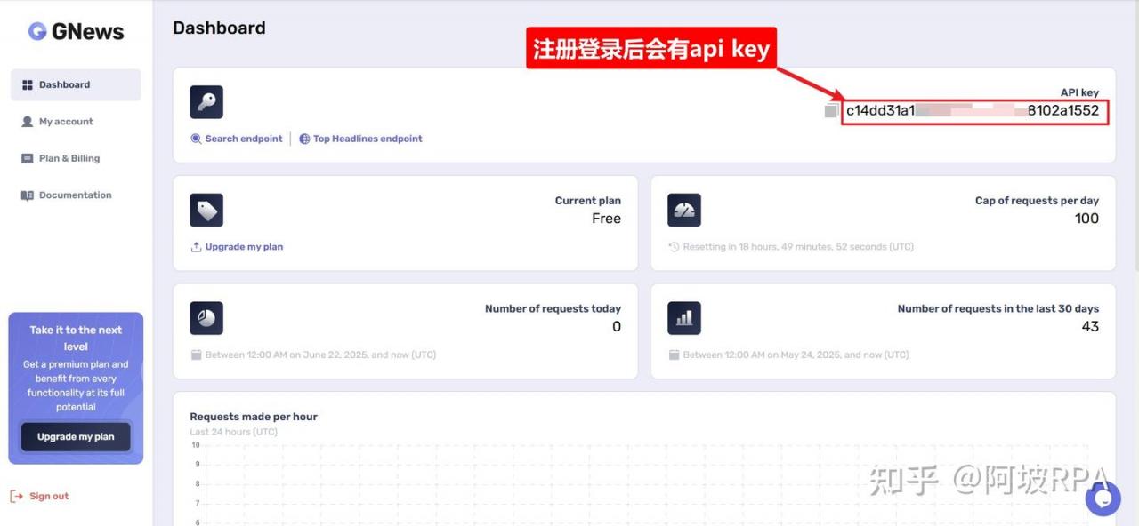Image resolution: width=1139 pixels, height=526 pixels.
Task: Click the GNews logo
Action: pos(76,31)
